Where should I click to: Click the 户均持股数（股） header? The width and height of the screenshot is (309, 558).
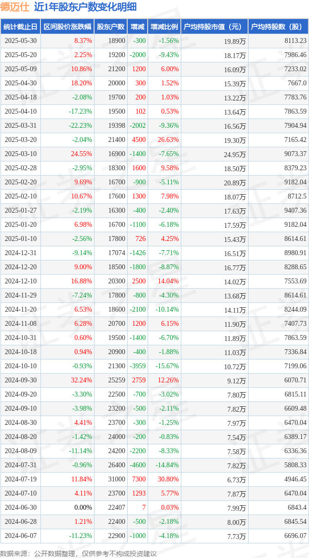(x=278, y=26)
